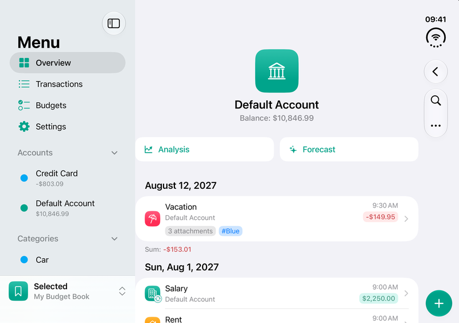Open the Salary transaction
459x323 pixels.
(277, 293)
